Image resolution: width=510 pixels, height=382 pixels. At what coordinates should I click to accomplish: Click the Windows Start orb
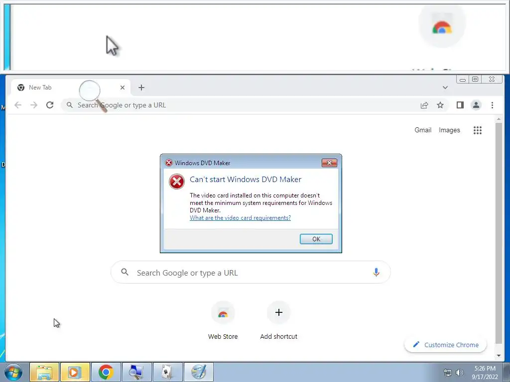pos(13,372)
